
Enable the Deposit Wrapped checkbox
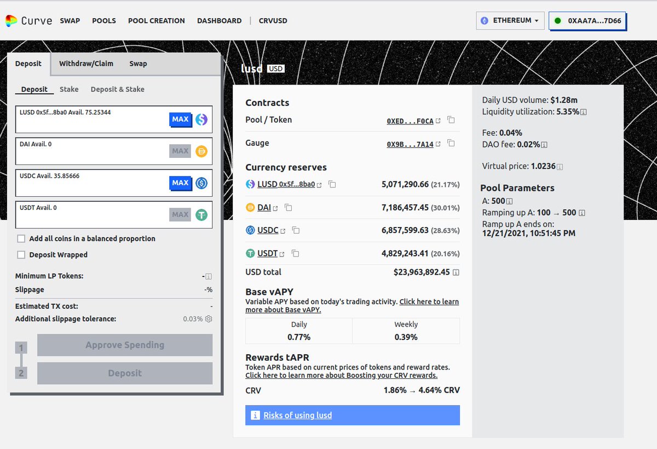click(x=21, y=254)
